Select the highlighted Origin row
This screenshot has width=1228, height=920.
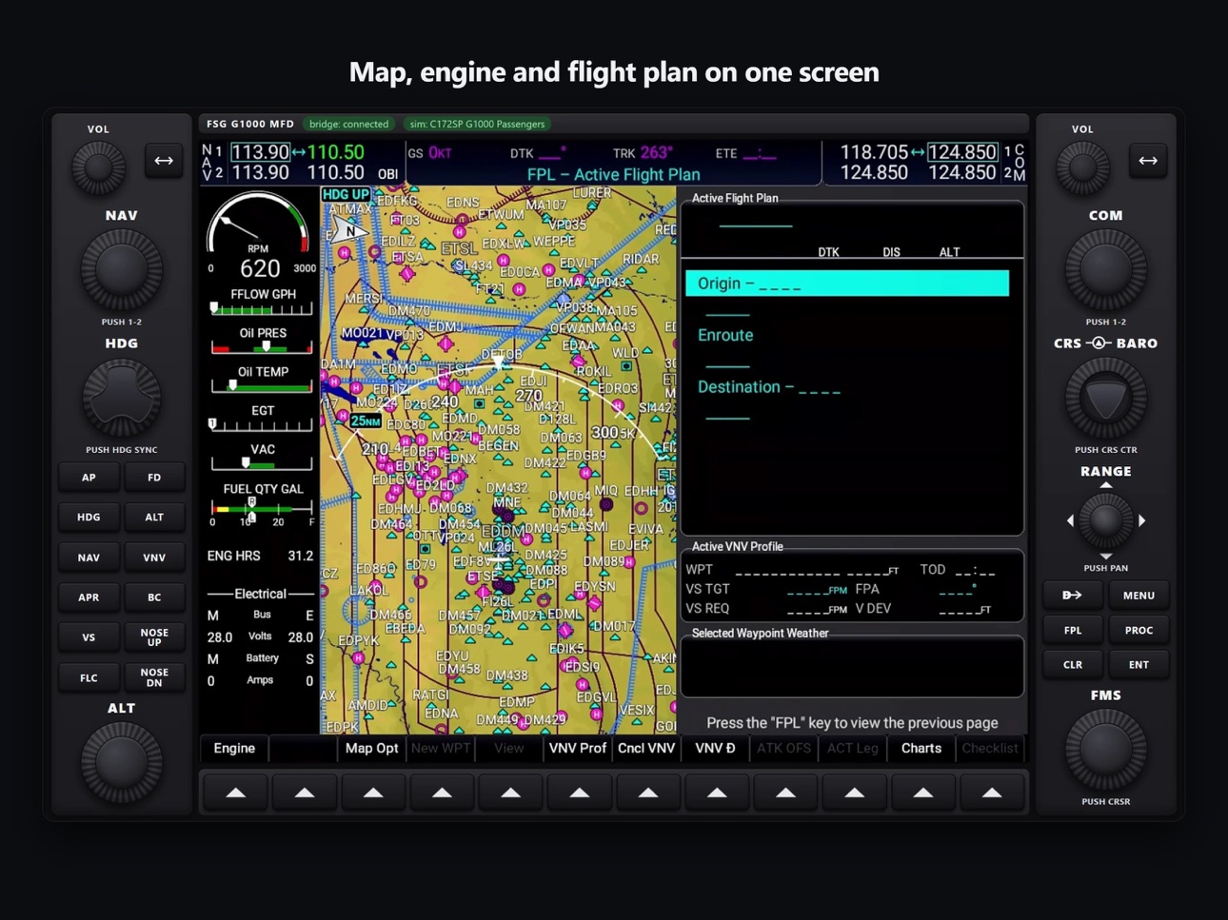(x=847, y=284)
